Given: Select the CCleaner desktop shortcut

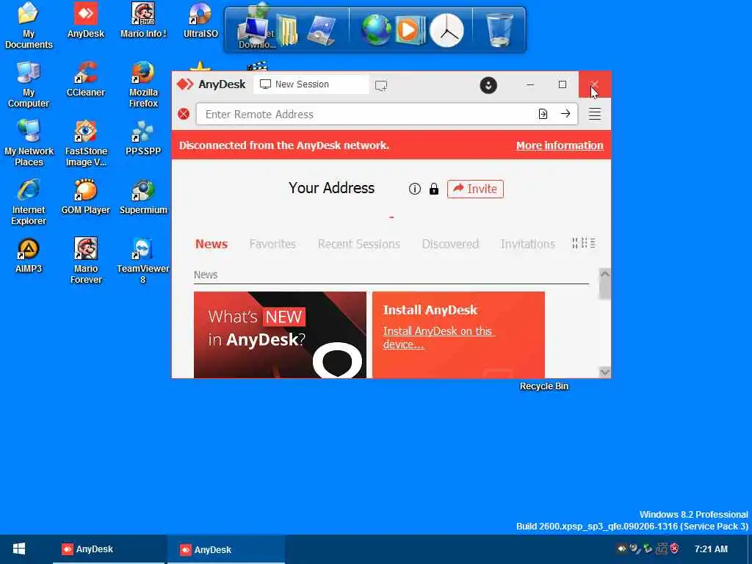Looking at the screenshot, I should (86, 79).
